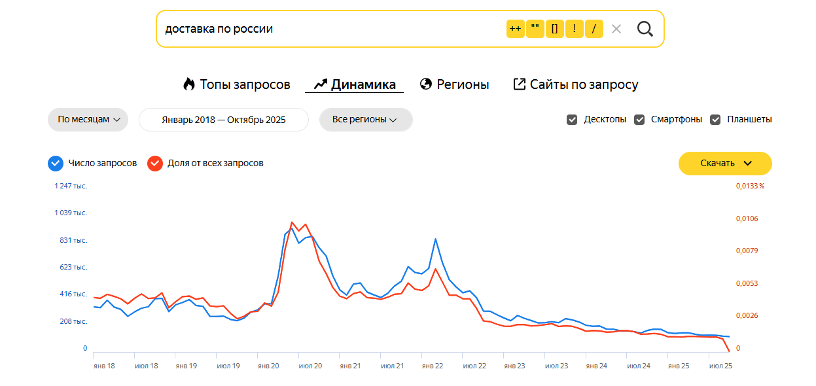Toggle red "Доля от всех запросов" marker

tap(155, 164)
